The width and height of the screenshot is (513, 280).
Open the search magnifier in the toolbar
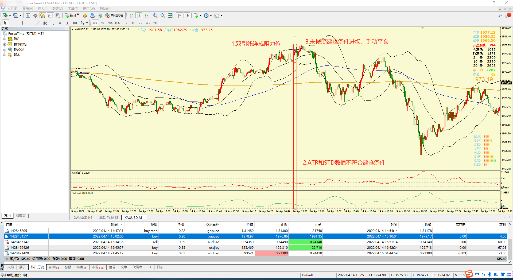point(500,15)
